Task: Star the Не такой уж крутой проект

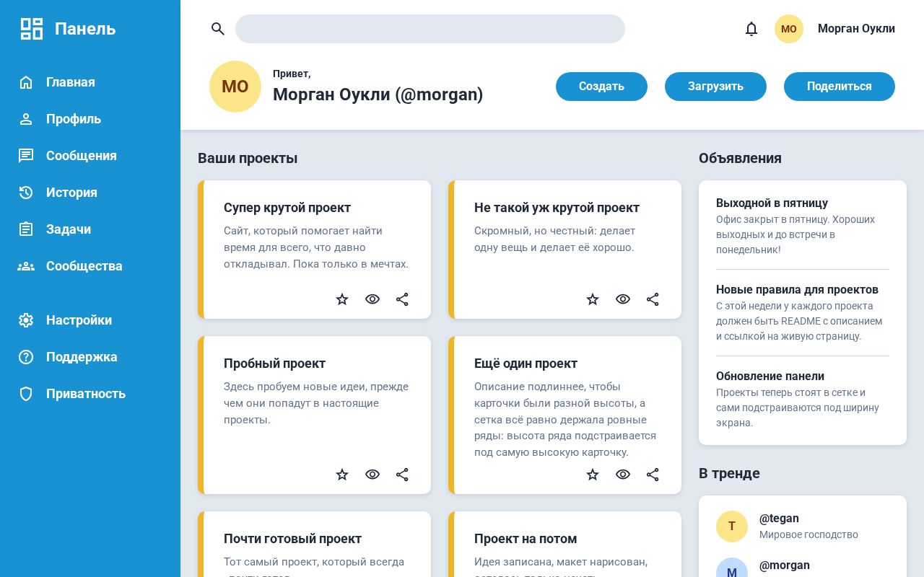Action: pyautogui.click(x=593, y=299)
